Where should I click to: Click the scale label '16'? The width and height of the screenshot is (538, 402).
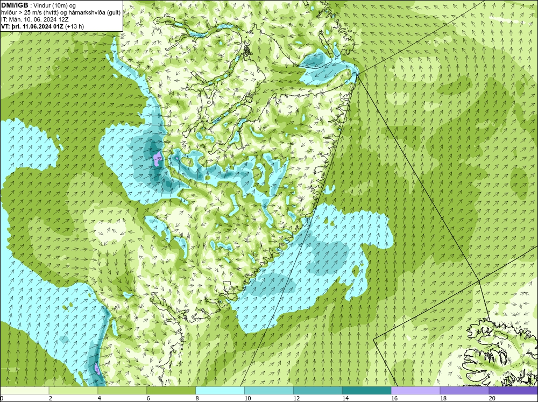(394, 398)
